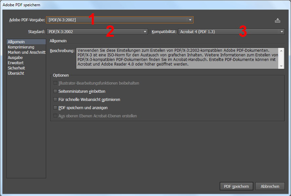The height and width of the screenshot is (196, 291).
Task: Toggle Aus oberen Ebenen Acrobat-Ebenen erstellen
Action: tap(55, 116)
